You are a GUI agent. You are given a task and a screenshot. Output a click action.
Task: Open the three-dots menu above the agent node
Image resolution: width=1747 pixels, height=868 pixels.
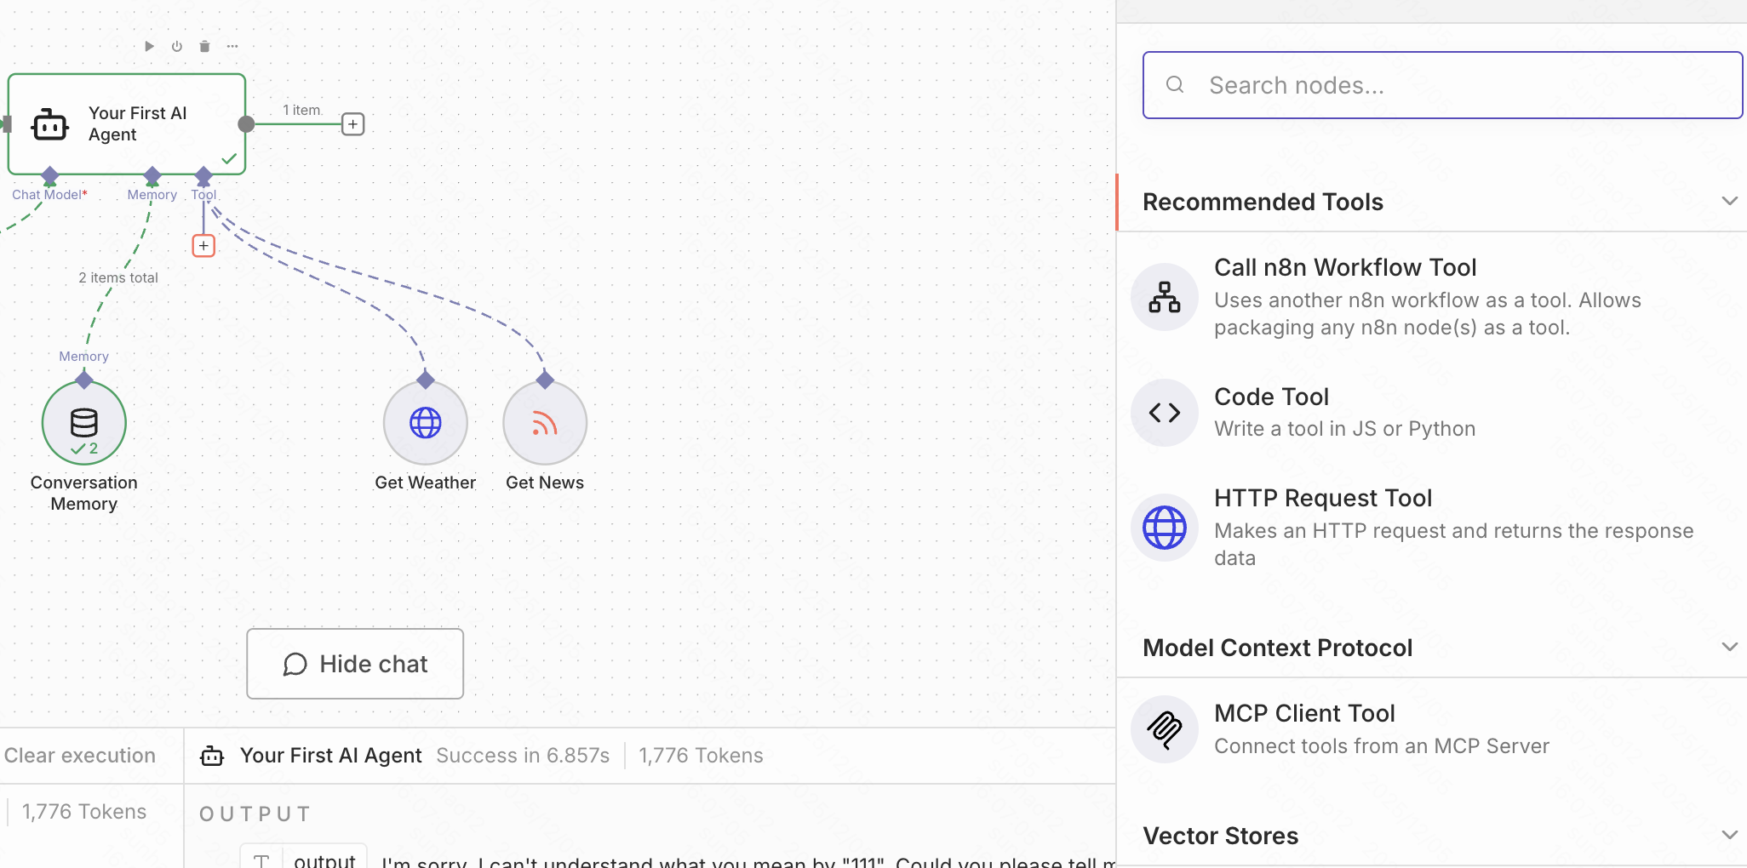point(232,46)
